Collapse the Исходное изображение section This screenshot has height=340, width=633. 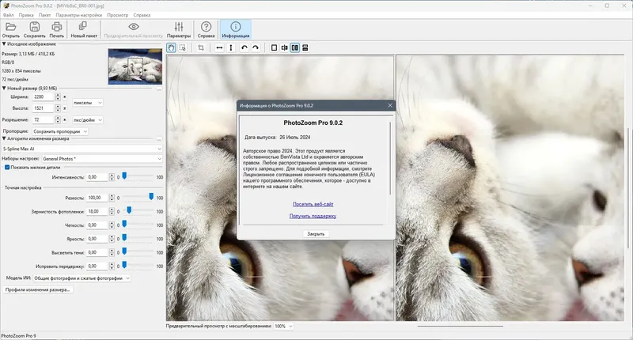(4, 44)
